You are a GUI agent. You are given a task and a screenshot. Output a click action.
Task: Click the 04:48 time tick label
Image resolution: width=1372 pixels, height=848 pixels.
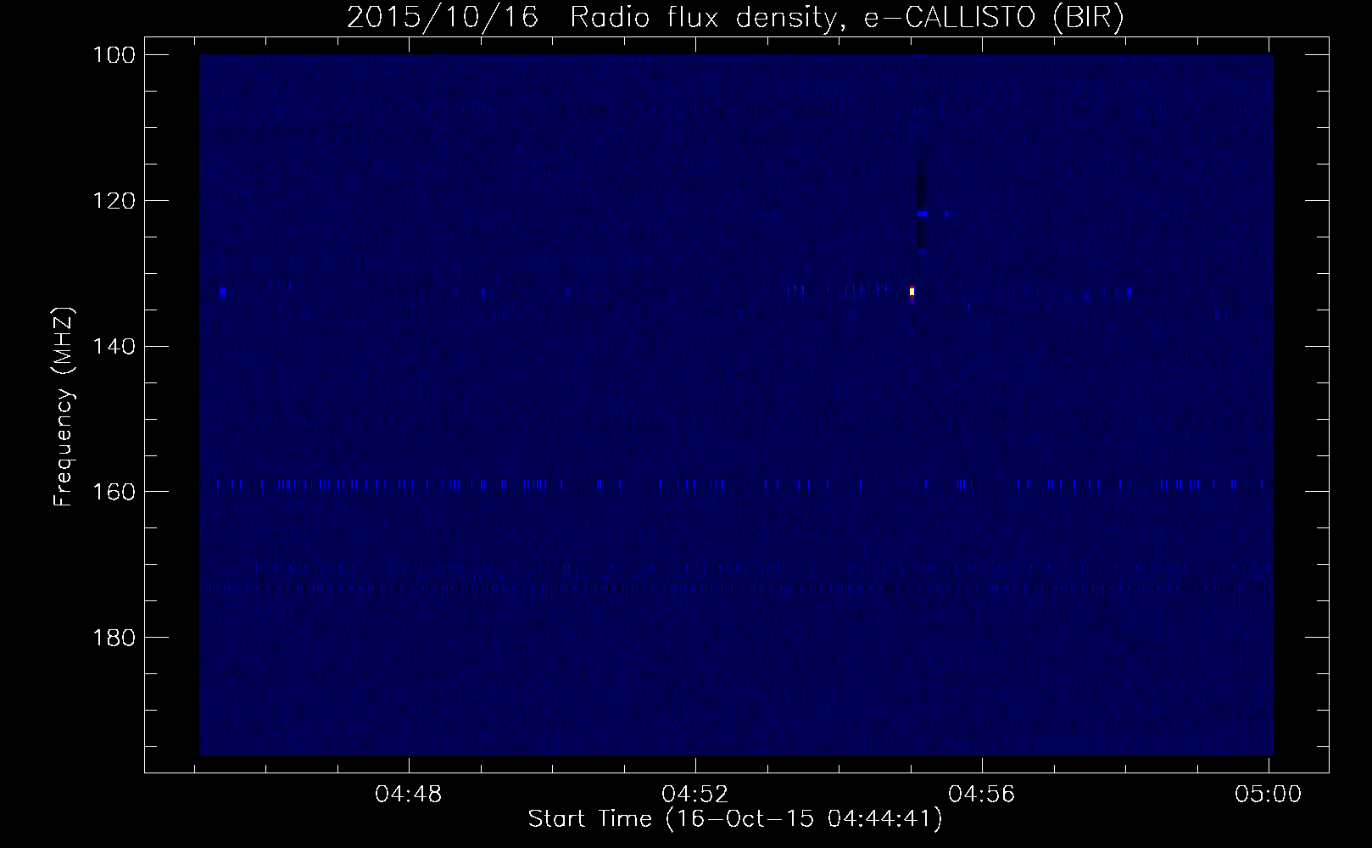pos(410,795)
